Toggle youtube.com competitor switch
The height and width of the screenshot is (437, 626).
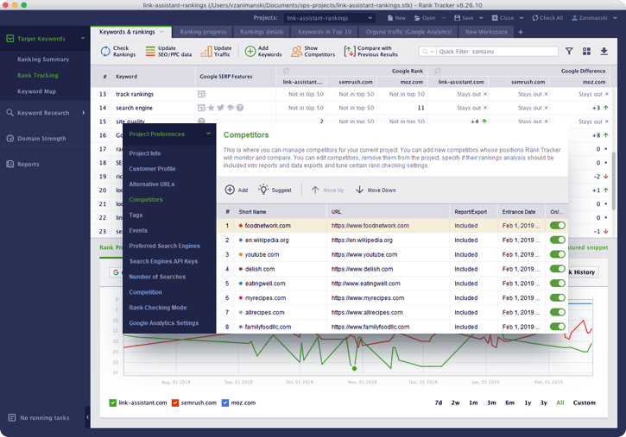(x=558, y=254)
